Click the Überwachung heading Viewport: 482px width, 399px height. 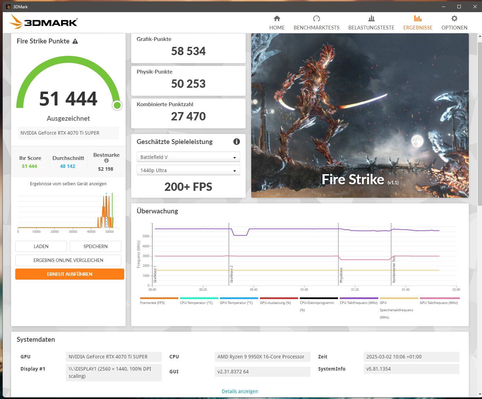[157, 211]
